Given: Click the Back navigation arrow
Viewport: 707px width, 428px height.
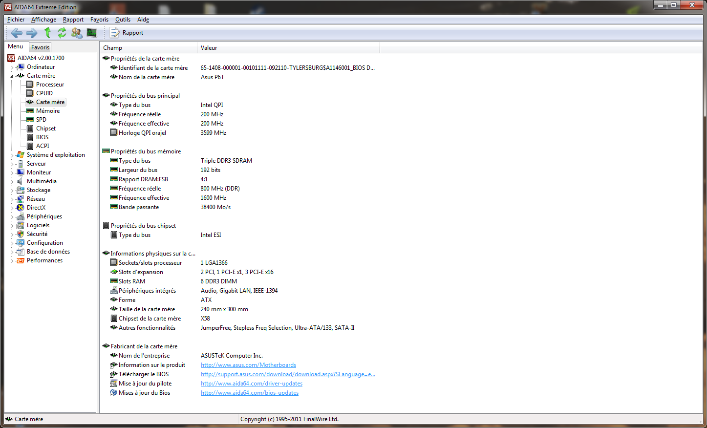Looking at the screenshot, I should click(x=17, y=33).
